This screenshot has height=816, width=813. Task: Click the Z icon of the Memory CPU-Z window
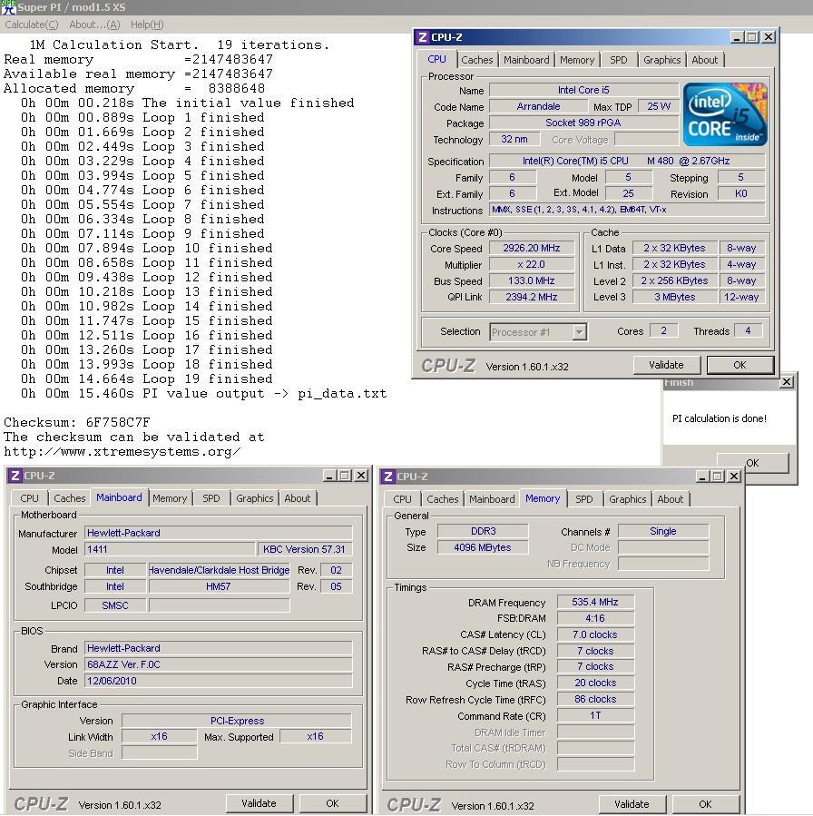(388, 477)
